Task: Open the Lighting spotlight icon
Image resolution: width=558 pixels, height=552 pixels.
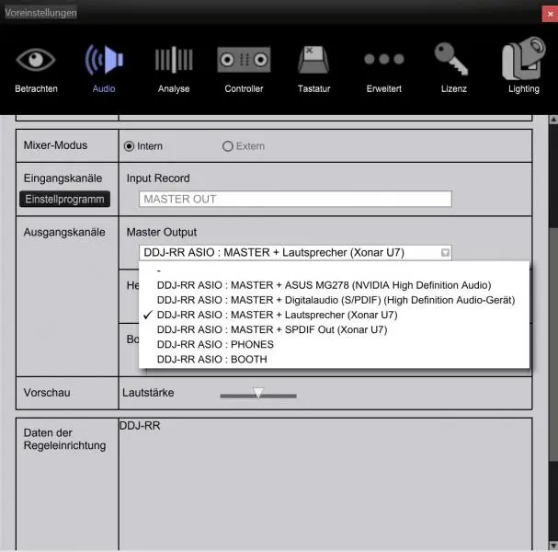Action: [x=523, y=61]
